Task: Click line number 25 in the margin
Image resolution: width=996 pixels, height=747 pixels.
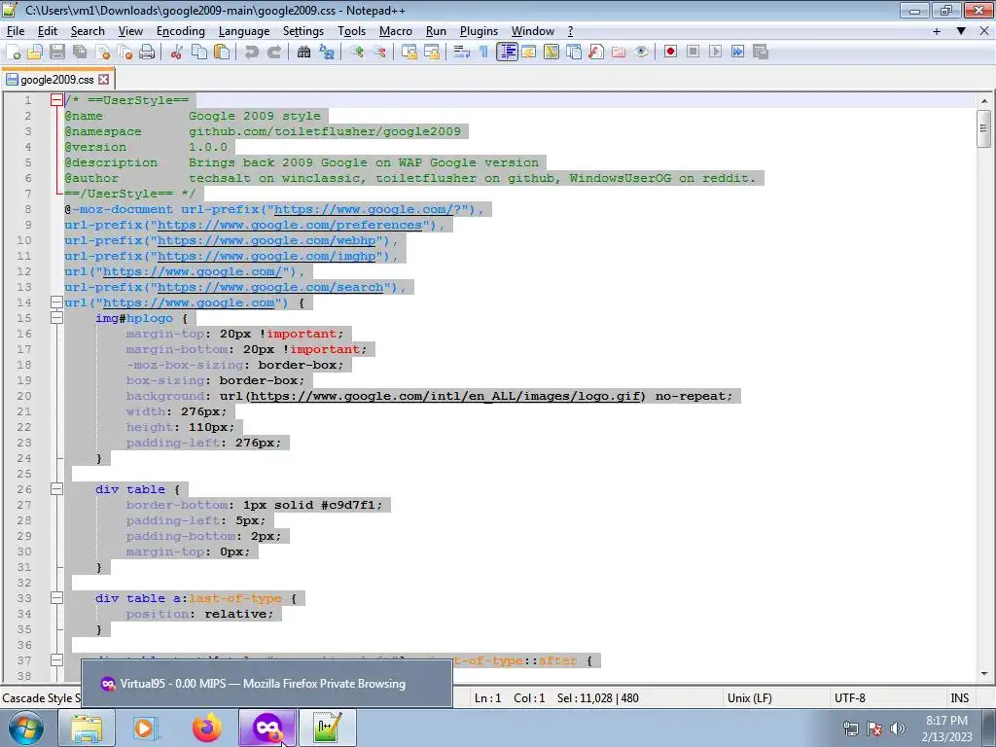Action: click(x=24, y=474)
